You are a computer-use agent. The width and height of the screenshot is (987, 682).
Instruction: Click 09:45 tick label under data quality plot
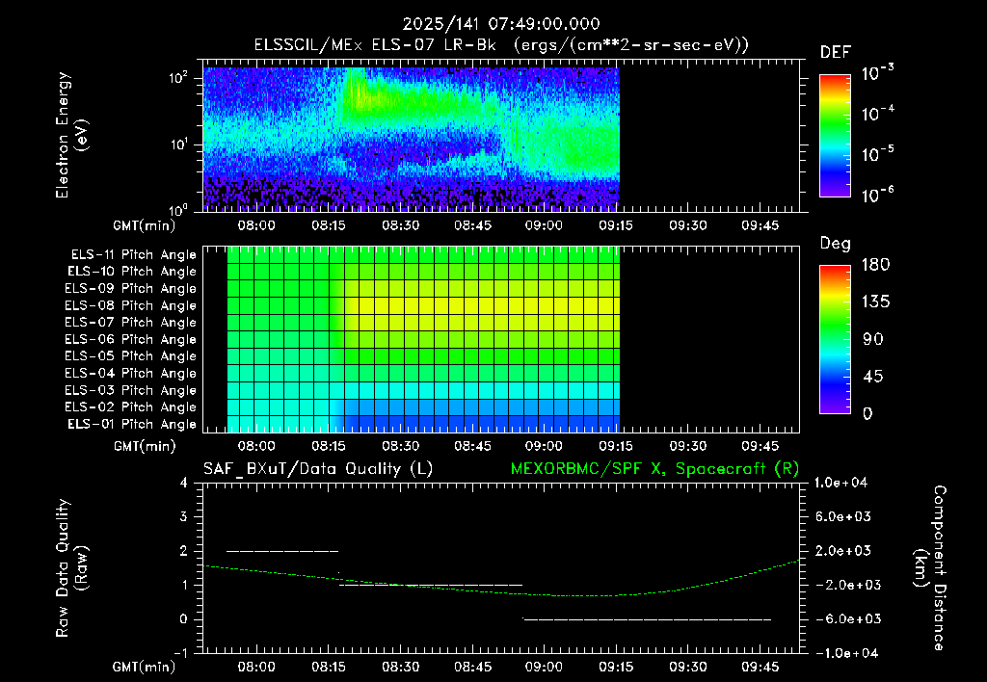(x=760, y=667)
